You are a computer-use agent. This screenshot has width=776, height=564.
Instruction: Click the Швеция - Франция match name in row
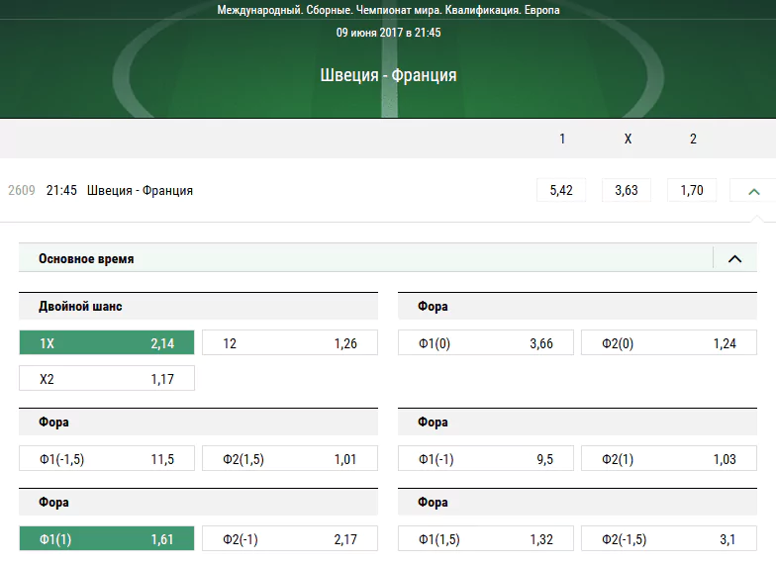click(141, 190)
